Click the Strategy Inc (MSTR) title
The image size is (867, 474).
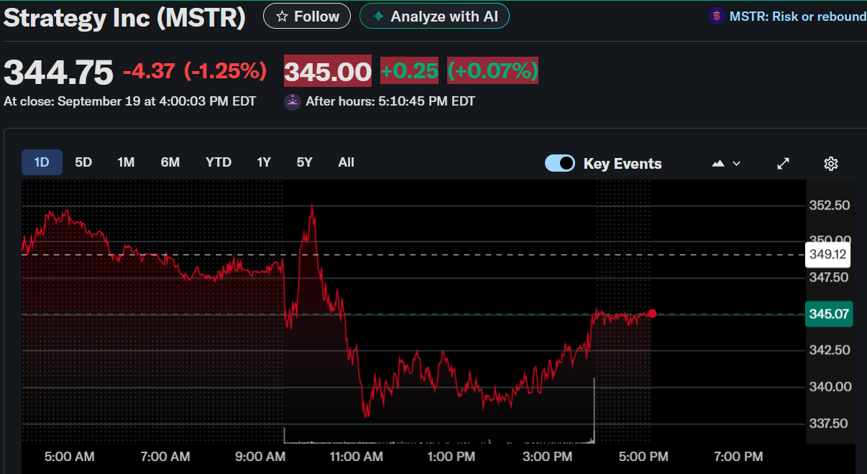pyautogui.click(x=124, y=17)
